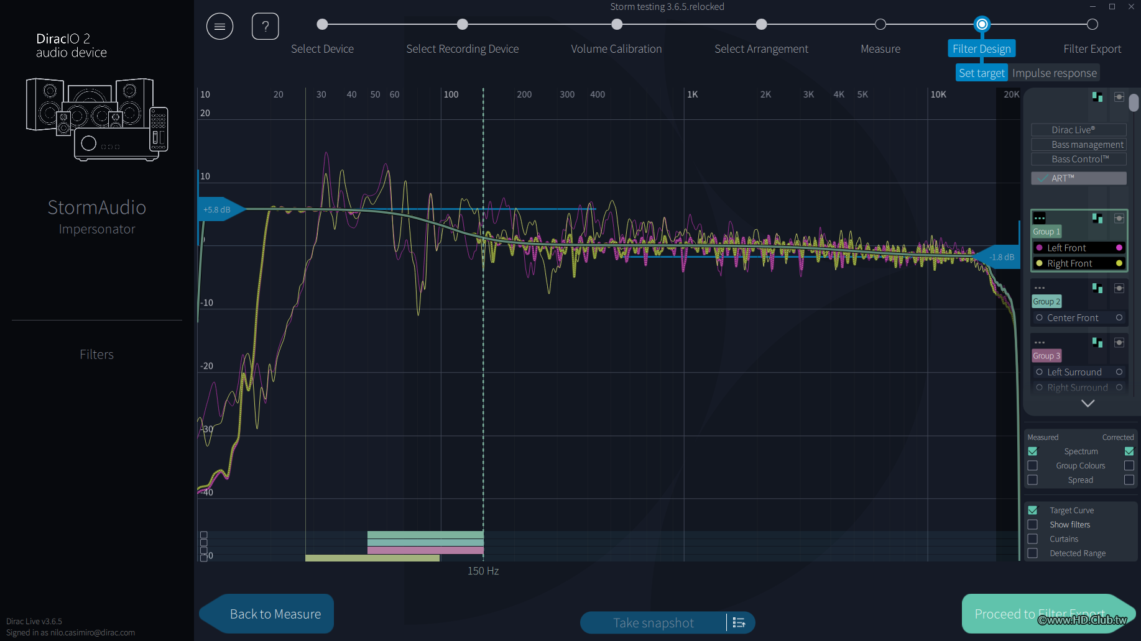Screen dimensions: 1141x641
Task: Switch to Impulse response tab
Action: click(1054, 73)
